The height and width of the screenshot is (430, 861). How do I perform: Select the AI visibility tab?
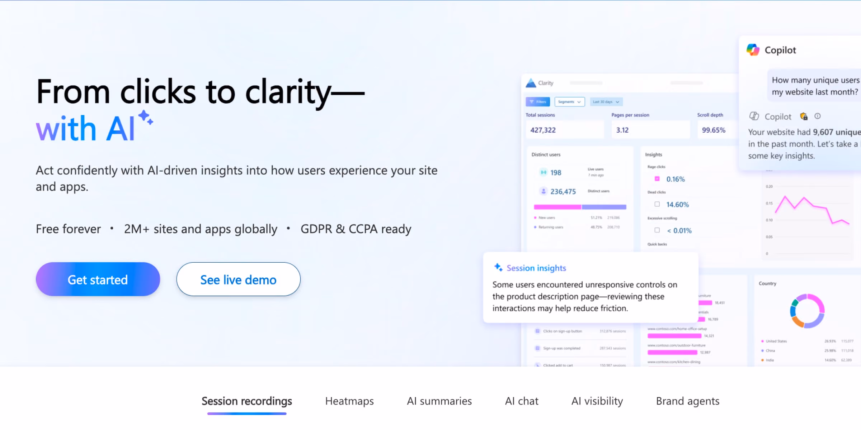[597, 401]
